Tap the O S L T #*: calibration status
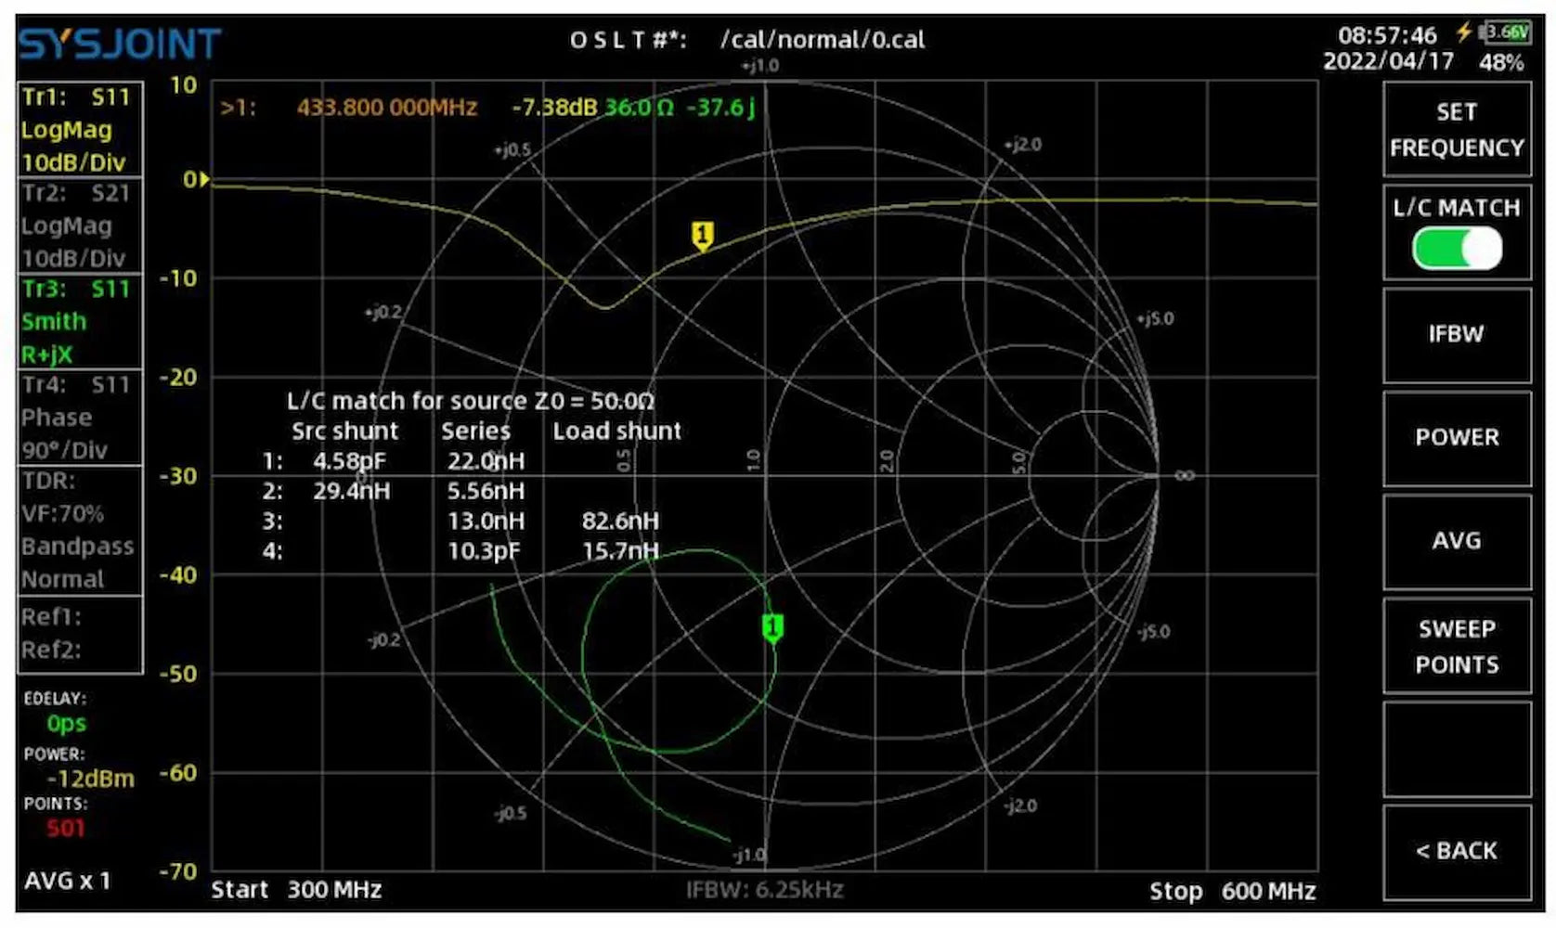Viewport: 1556px width, 928px height. coord(628,40)
